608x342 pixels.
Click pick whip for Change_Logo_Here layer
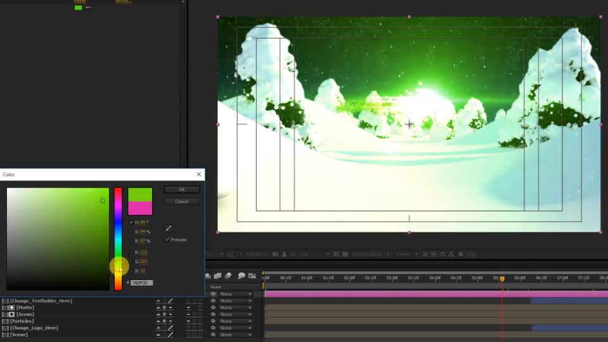(213, 327)
